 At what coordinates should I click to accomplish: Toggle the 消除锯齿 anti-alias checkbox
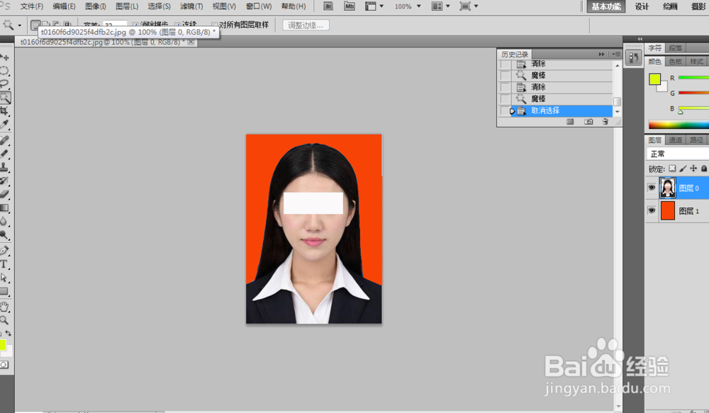135,25
